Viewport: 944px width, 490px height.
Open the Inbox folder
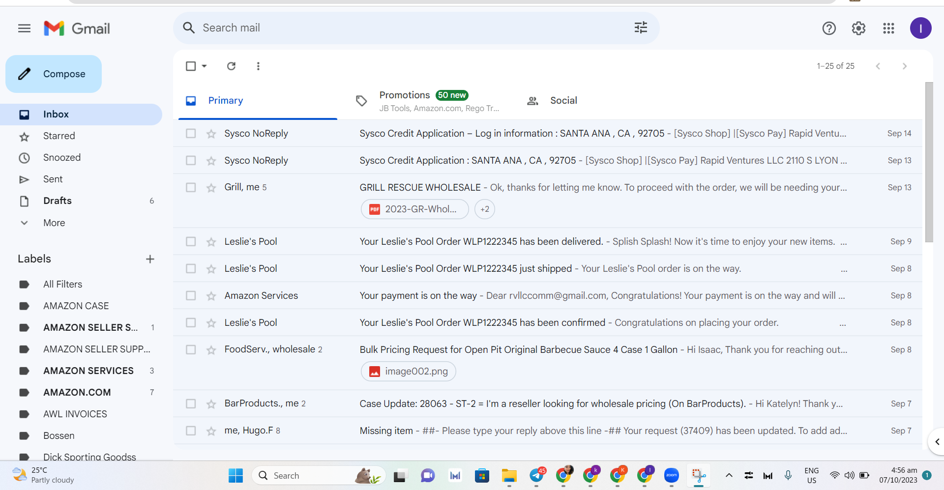(x=81, y=115)
